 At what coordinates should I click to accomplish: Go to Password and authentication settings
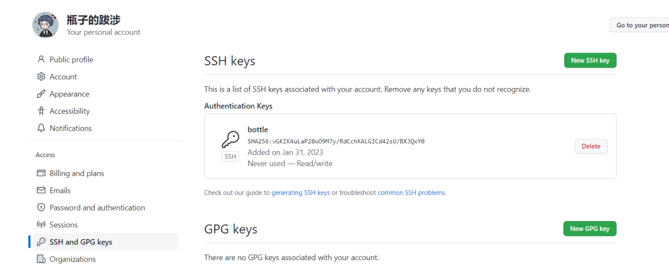click(97, 207)
